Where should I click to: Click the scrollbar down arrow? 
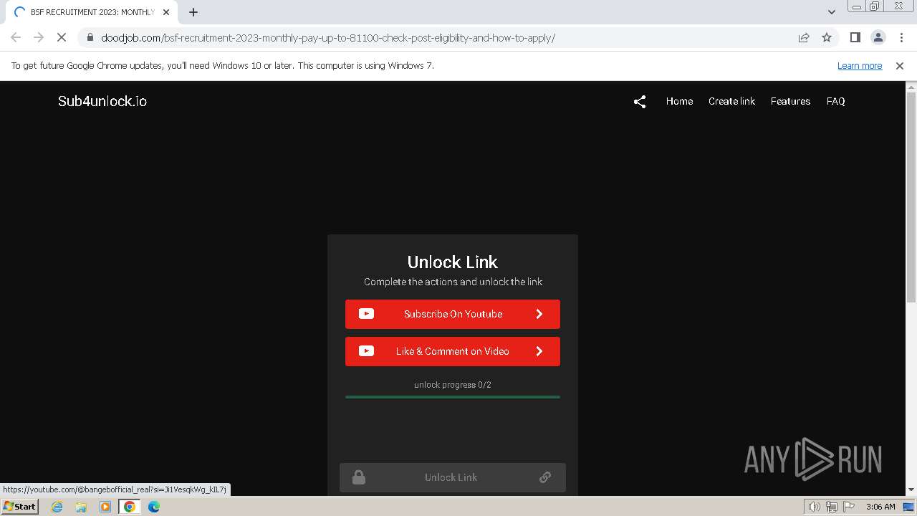coord(911,490)
